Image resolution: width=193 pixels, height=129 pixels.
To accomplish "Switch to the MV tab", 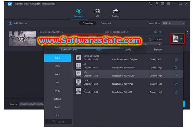I will pos(97,13).
